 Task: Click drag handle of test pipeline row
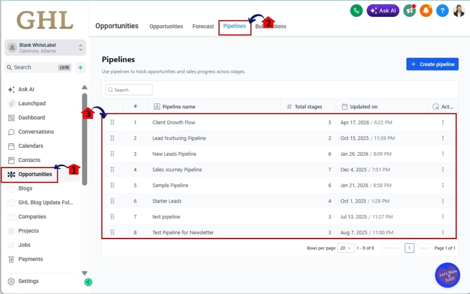112,216
